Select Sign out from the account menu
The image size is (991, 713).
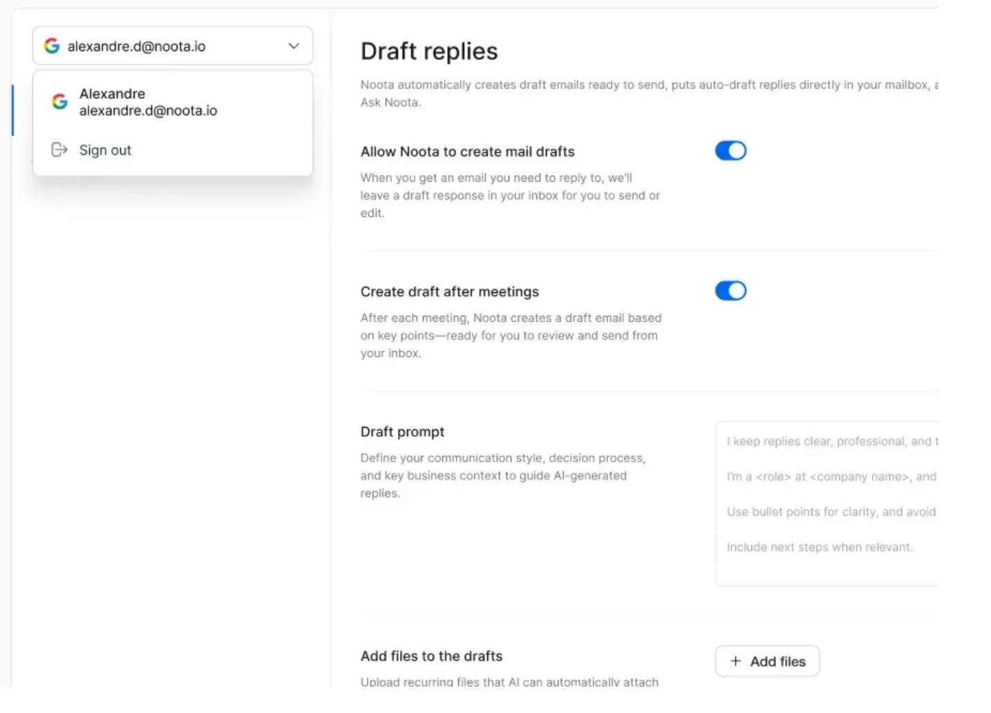pos(105,150)
